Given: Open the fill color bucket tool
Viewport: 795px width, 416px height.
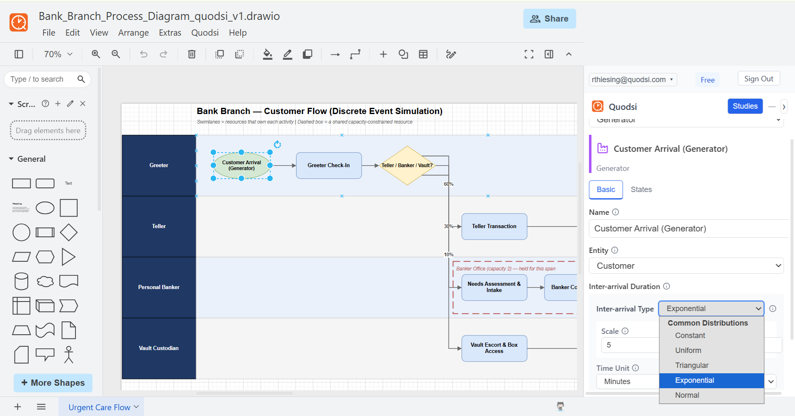Looking at the screenshot, I should (x=267, y=54).
